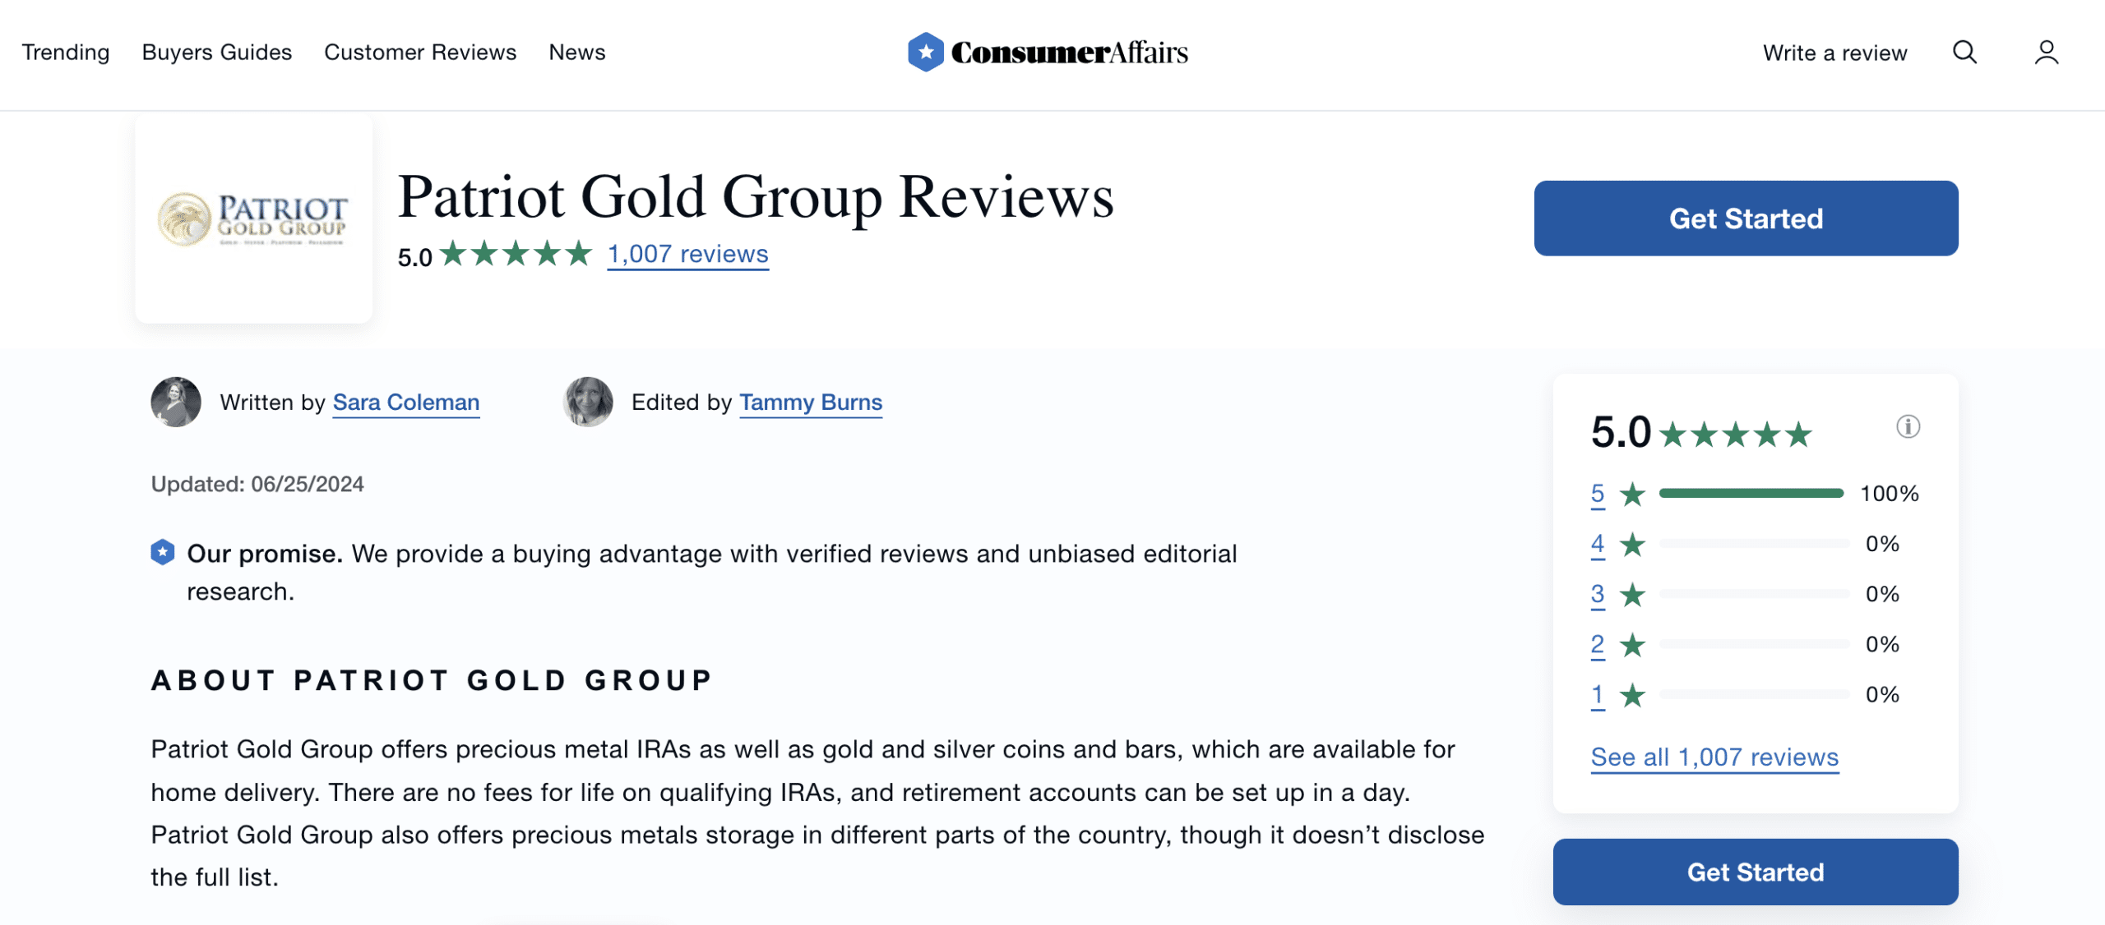Click the star icon in the 1-star filter row
This screenshot has height=925, width=2105.
[x=1631, y=694]
